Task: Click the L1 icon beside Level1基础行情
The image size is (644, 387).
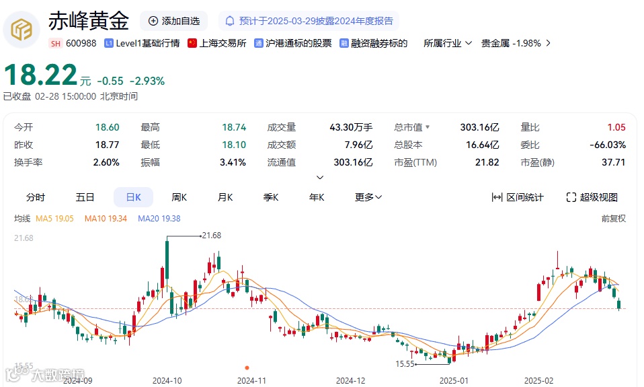Action: 109,43
